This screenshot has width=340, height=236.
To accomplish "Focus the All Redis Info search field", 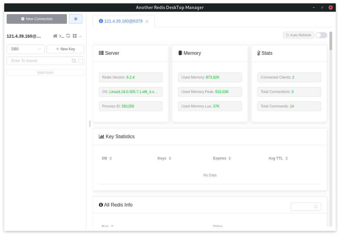I will (x=306, y=206).
